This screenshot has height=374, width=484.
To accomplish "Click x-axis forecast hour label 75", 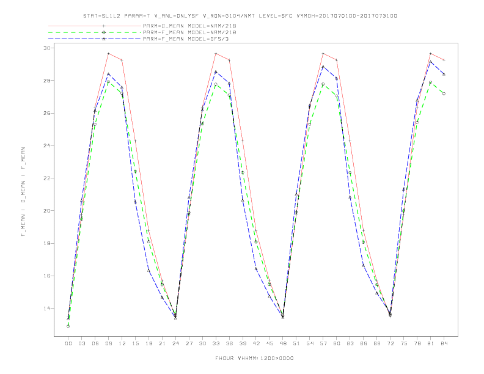I will 404,343.
